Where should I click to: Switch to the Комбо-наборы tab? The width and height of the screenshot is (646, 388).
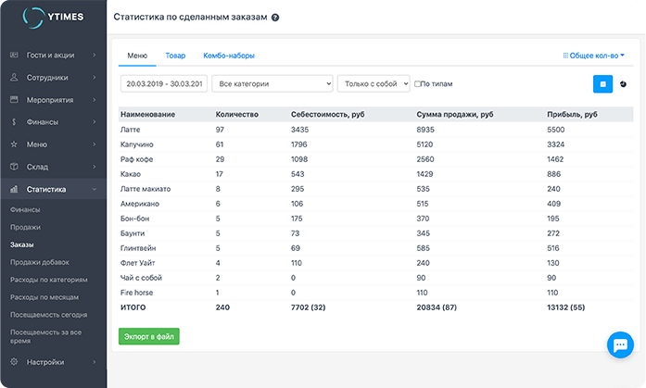pyautogui.click(x=228, y=56)
